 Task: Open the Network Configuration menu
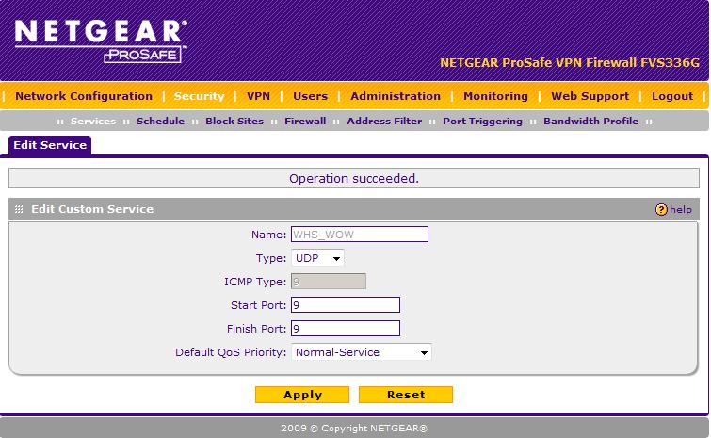(x=84, y=96)
